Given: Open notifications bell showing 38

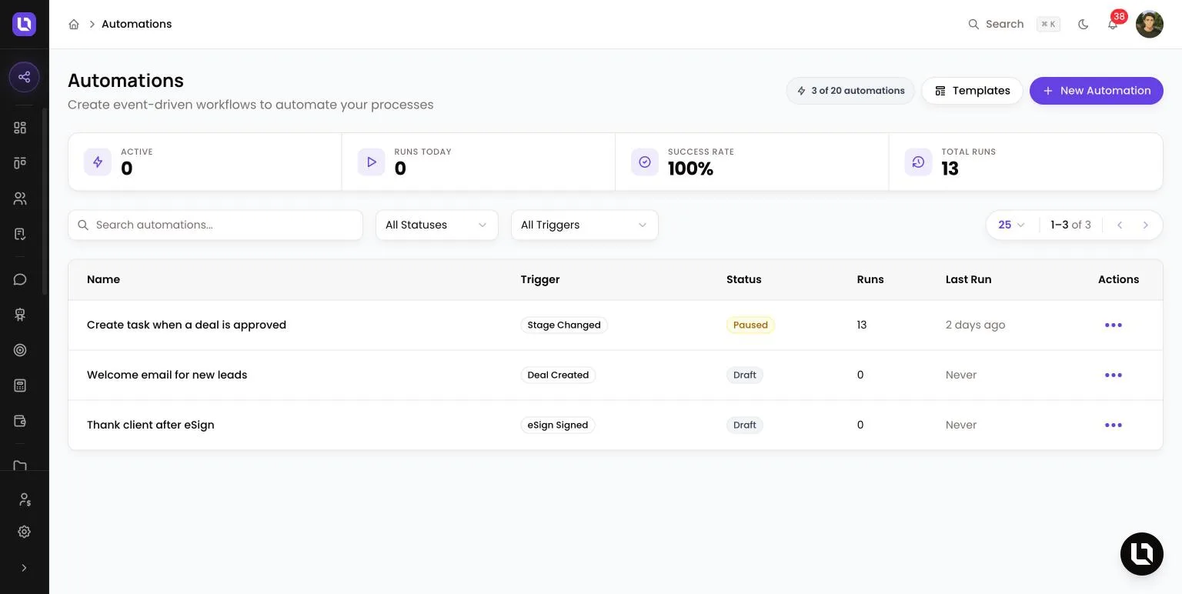Looking at the screenshot, I should [x=1113, y=24].
